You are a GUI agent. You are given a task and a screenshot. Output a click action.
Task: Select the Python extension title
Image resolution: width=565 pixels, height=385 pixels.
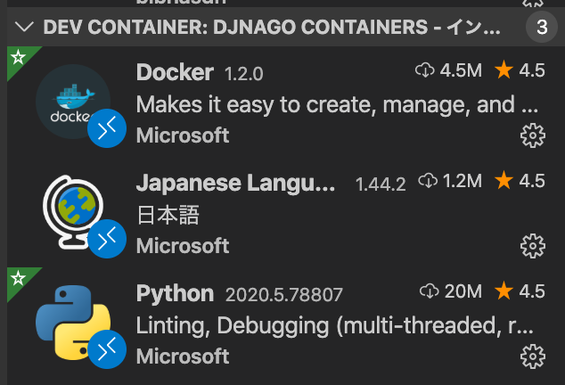176,293
